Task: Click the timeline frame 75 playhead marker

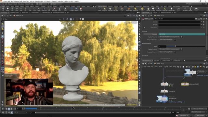Action: click(73, 108)
